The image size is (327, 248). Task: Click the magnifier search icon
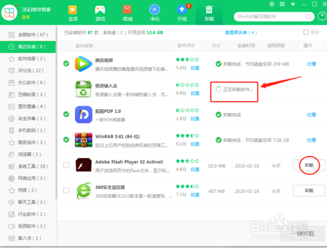click(x=309, y=16)
